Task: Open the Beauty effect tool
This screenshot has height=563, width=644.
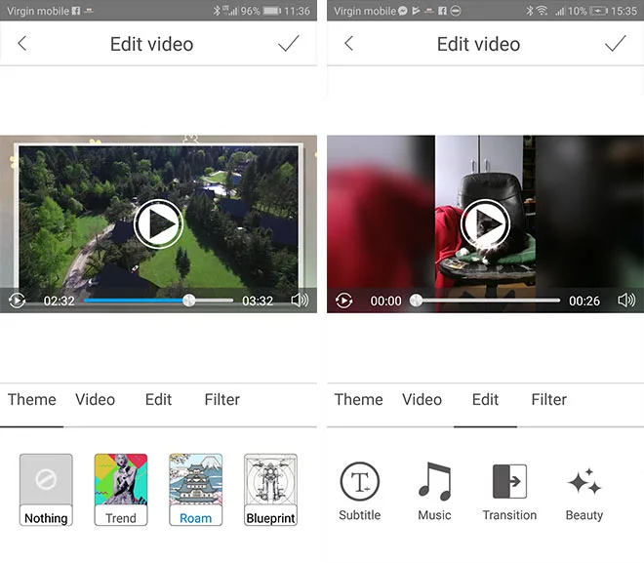Action: [584, 491]
